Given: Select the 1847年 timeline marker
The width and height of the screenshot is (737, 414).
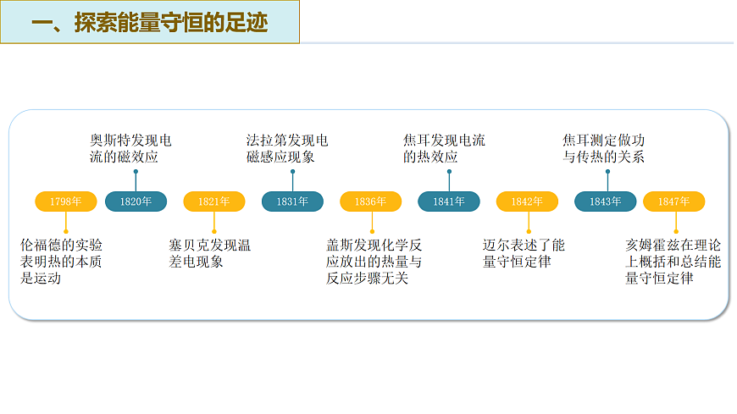Looking at the screenshot, I should (x=674, y=201).
